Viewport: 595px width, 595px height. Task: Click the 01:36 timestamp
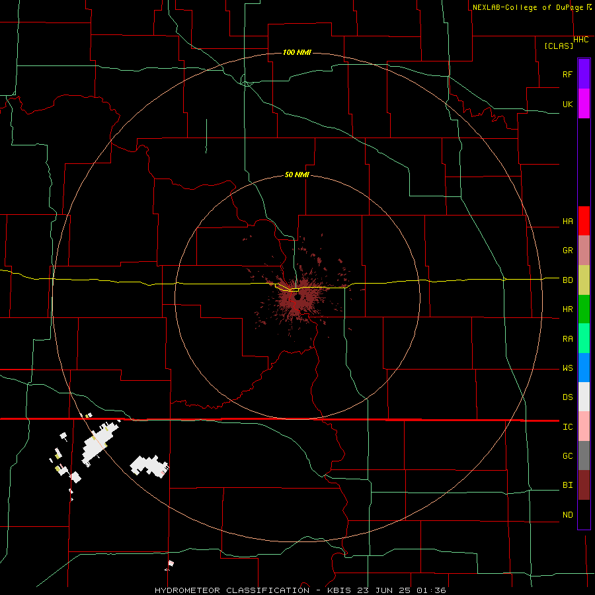[x=431, y=590]
